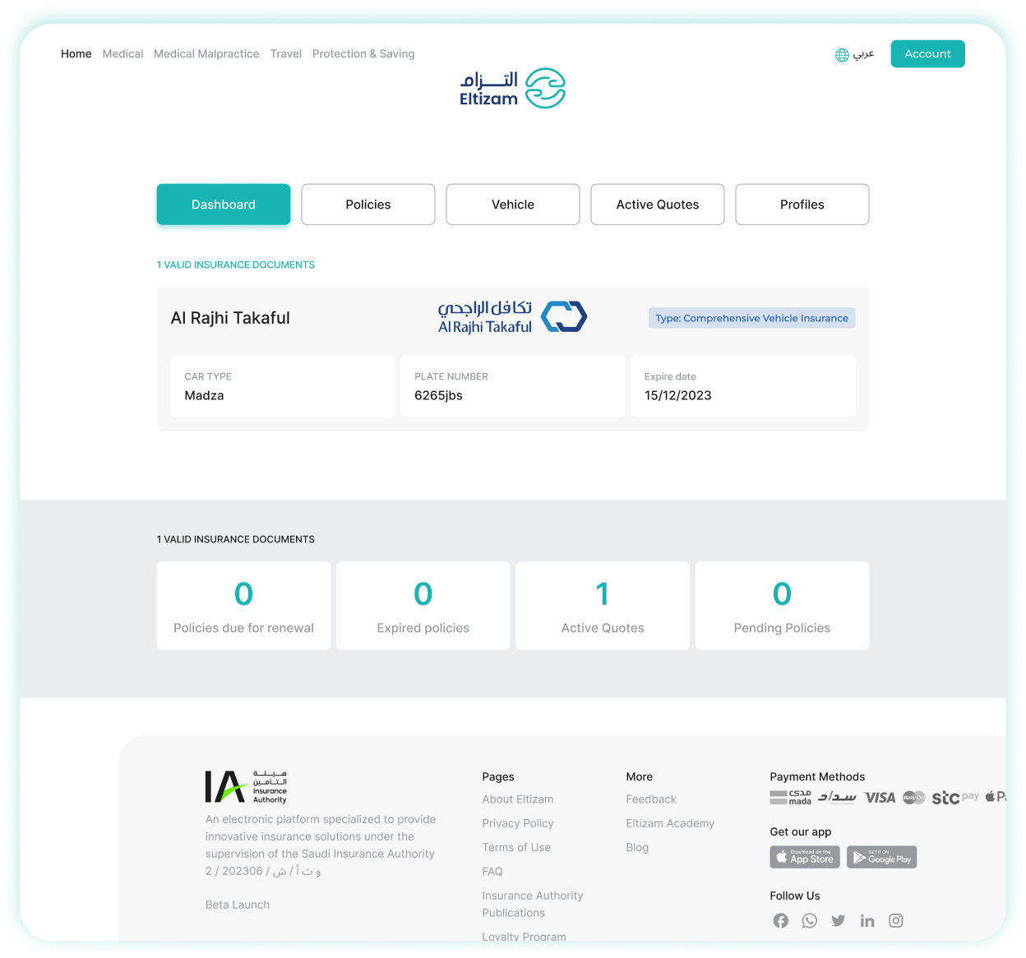The width and height of the screenshot is (1026, 958).
Task: Click the Al Rajhi Takaful logo
Action: click(512, 317)
